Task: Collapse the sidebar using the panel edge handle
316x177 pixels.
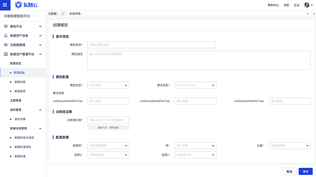Action: [x=46, y=94]
